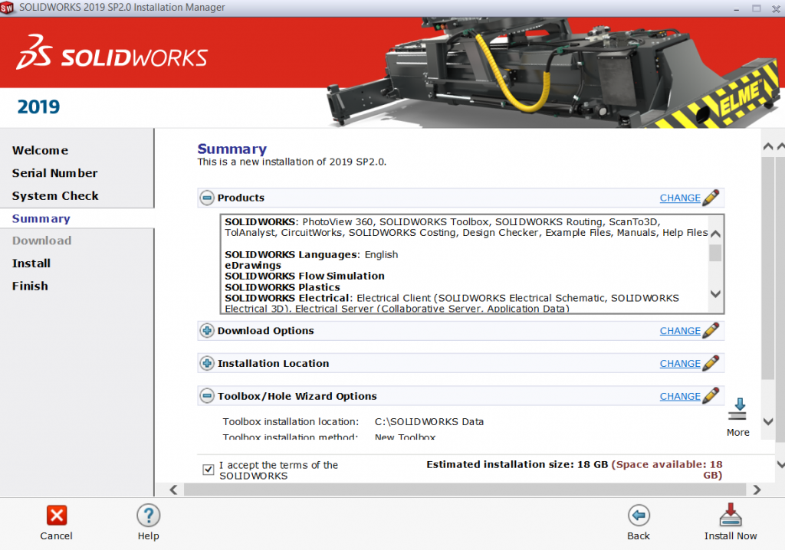Select the Summary step
Viewport: 785px width, 550px height.
(x=41, y=219)
